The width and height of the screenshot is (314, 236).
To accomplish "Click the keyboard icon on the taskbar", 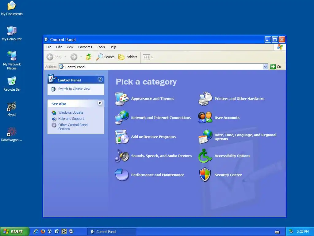I will coord(277,232).
